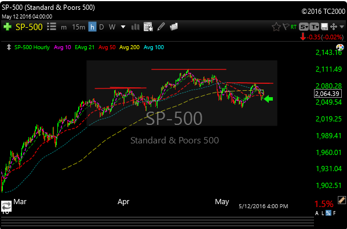
Task: Click the Avg 50 indicator label
Action: (107, 47)
